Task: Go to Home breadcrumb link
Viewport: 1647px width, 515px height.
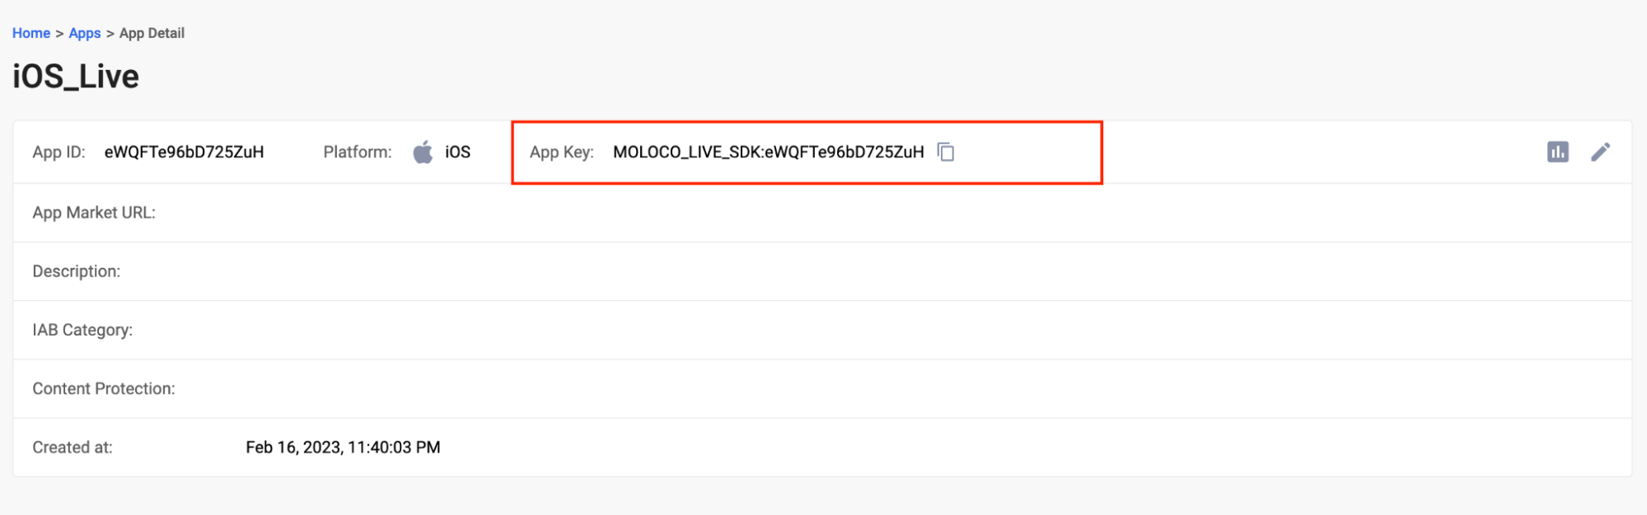Action: (x=31, y=33)
